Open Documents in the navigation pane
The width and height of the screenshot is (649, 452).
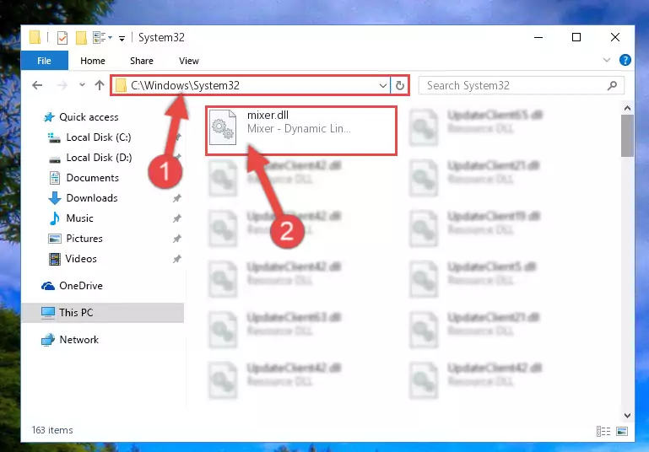point(92,178)
